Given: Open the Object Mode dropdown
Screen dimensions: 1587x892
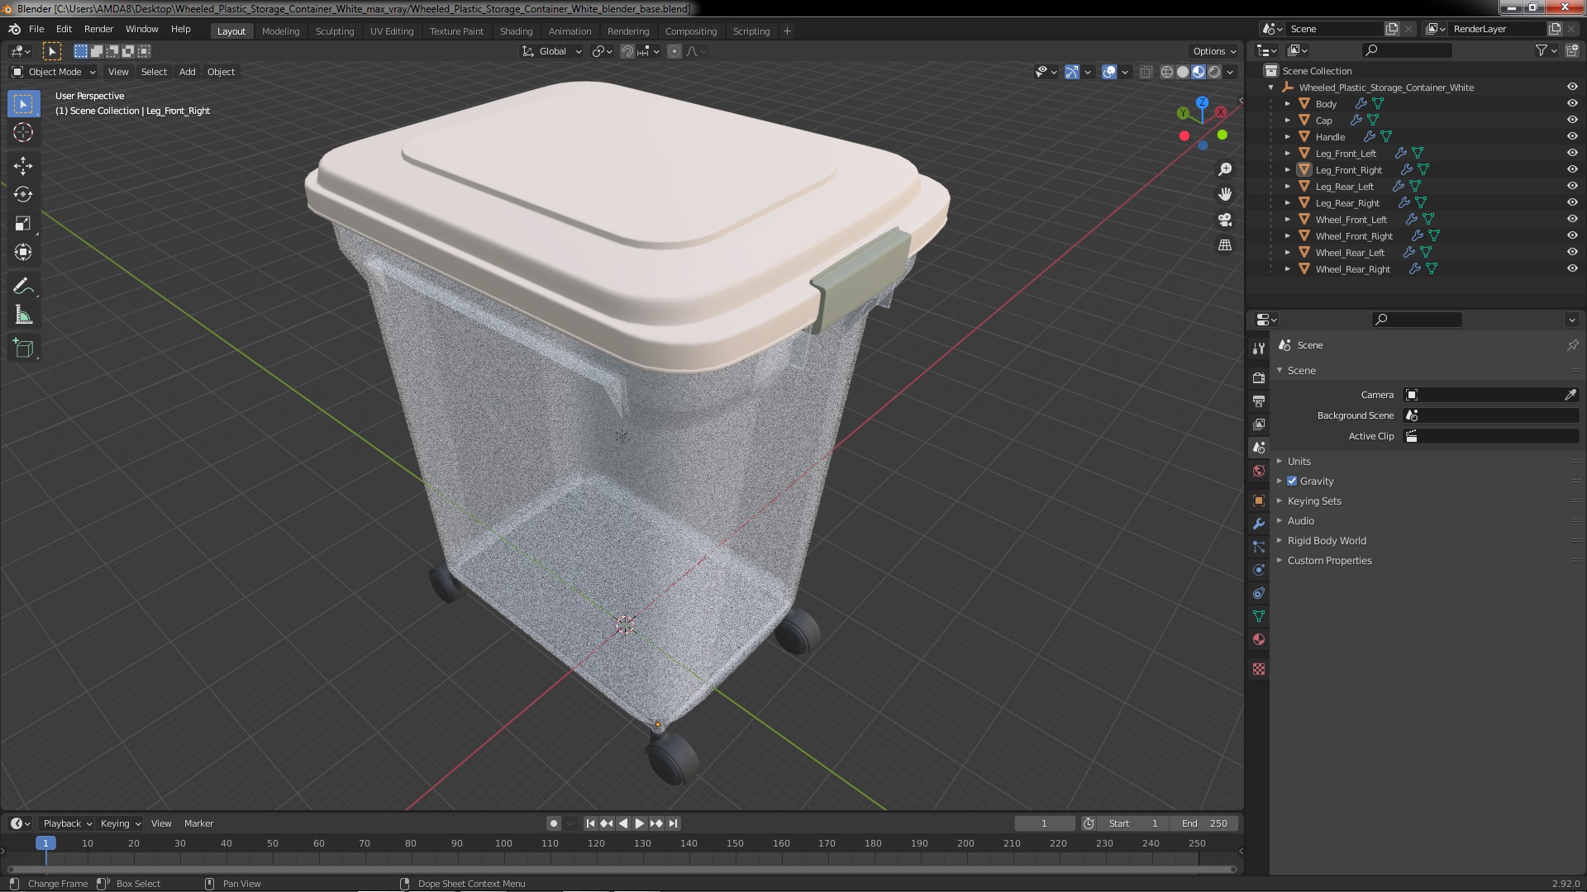Looking at the screenshot, I should 54,72.
